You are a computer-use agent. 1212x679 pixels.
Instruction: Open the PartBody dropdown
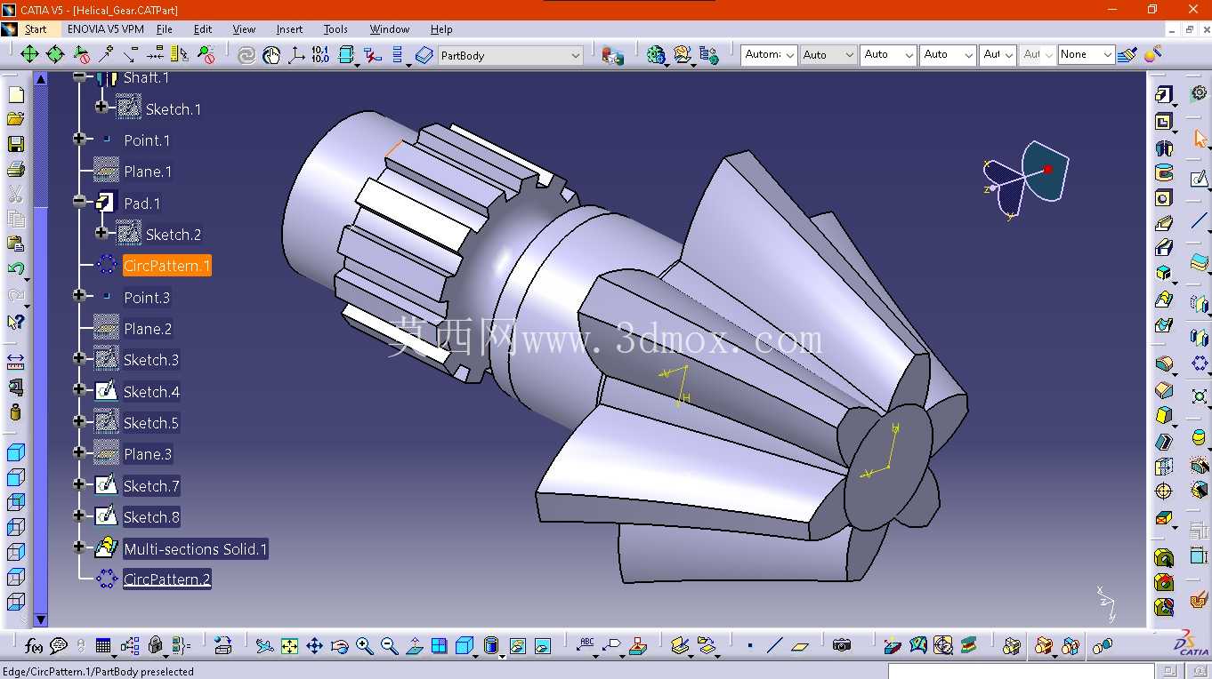[575, 55]
